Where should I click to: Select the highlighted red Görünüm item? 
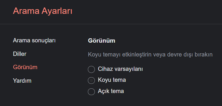[25, 67]
